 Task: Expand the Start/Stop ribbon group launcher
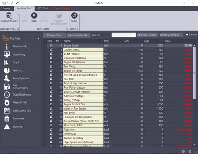pos(67,29)
